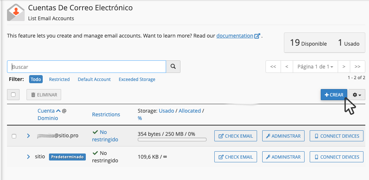The width and height of the screenshot is (369, 180).
Task: Check the sitio.pro account checkbox
Action: (x=14, y=136)
